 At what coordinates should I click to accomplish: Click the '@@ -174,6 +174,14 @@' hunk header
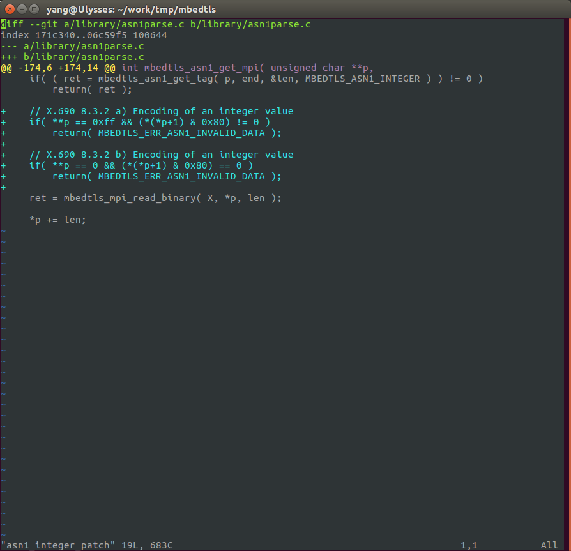point(58,68)
